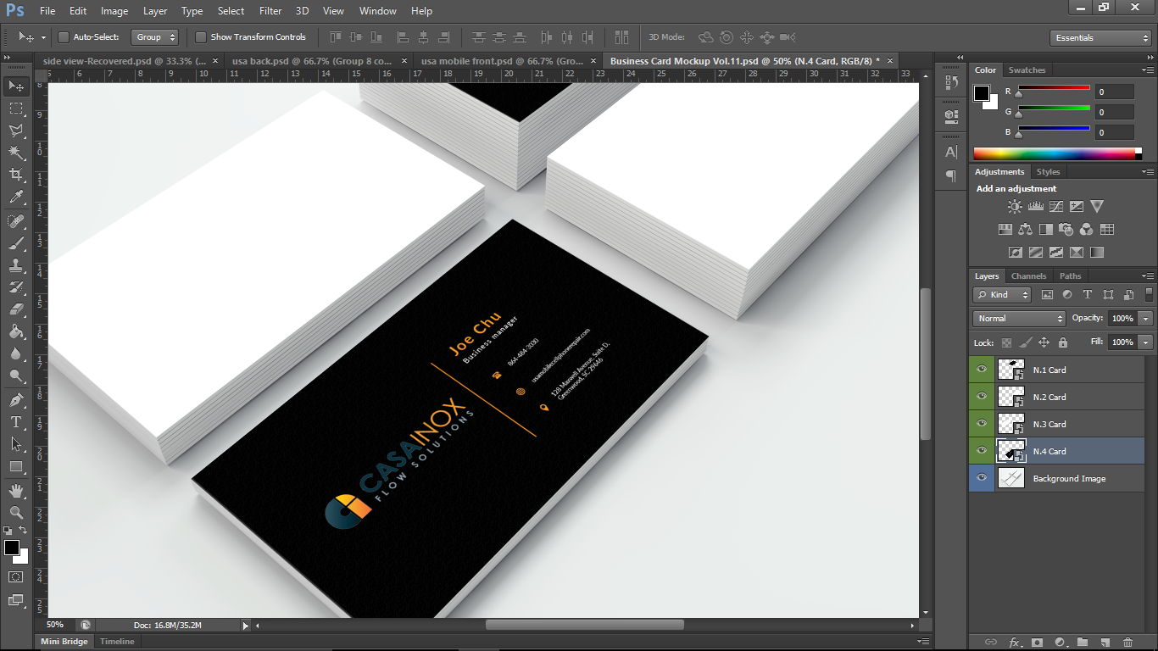Open the Filter menu
This screenshot has height=651, width=1158.
(270, 11)
